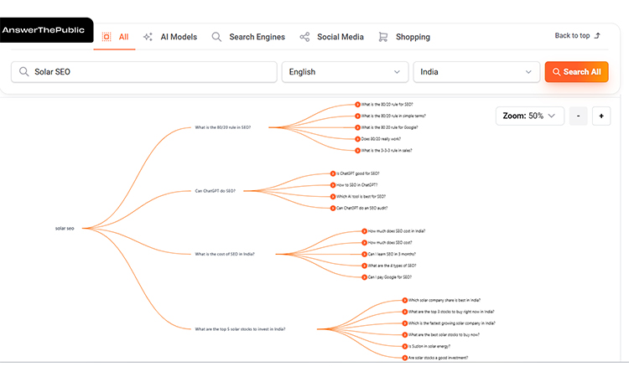Switch to the AI Models tab
This screenshot has height=377, width=629.
(x=170, y=37)
